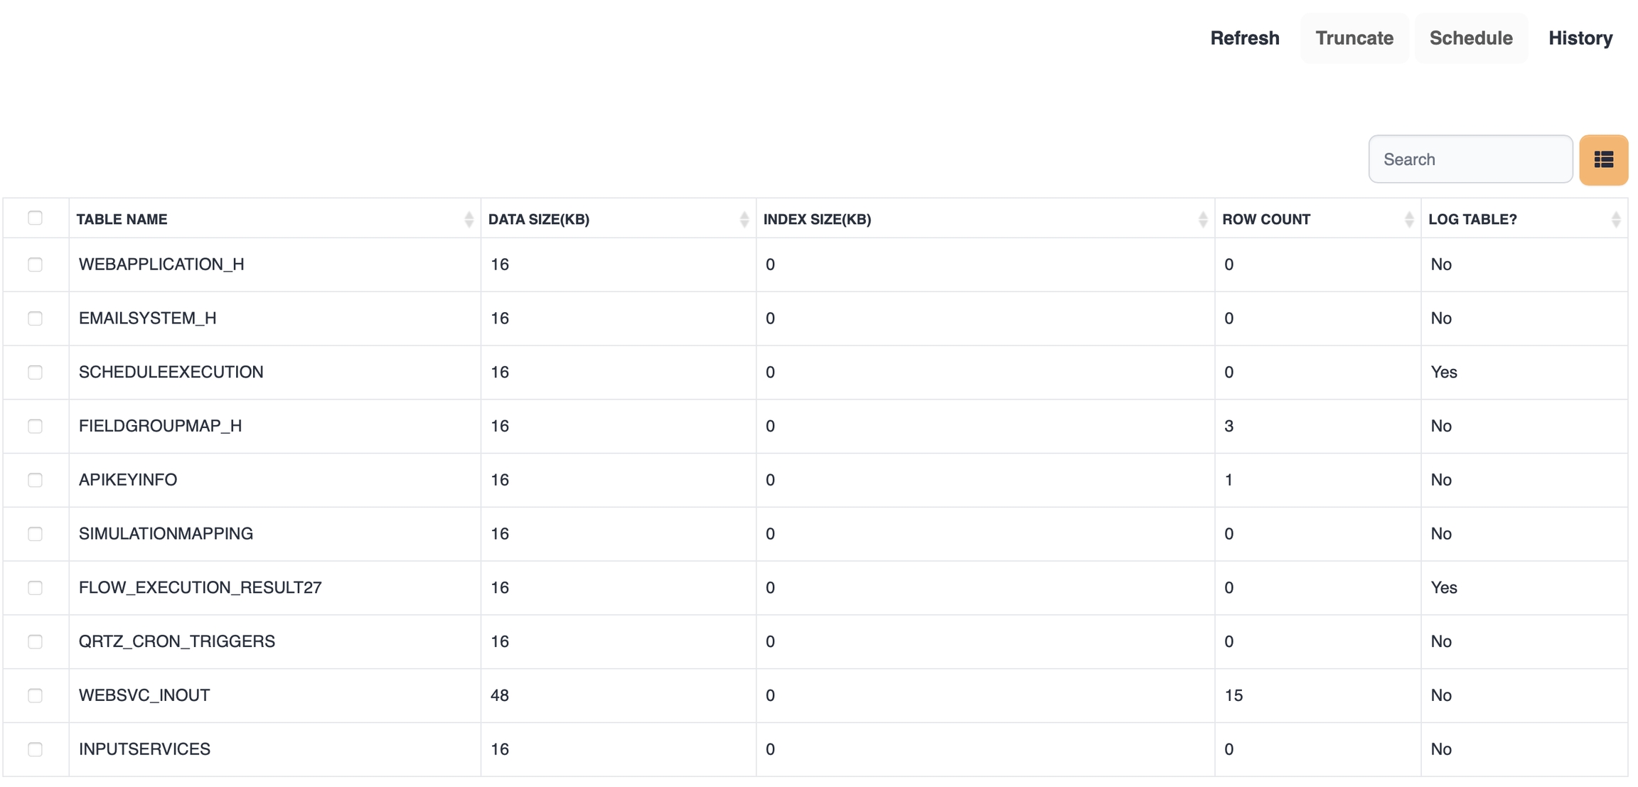Select the SCHEDULEEXECUTION row checkbox
The width and height of the screenshot is (1638, 787).
(35, 373)
